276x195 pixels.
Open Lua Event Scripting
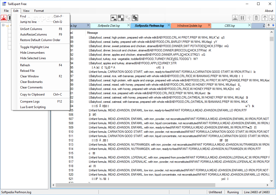[x=41, y=107]
